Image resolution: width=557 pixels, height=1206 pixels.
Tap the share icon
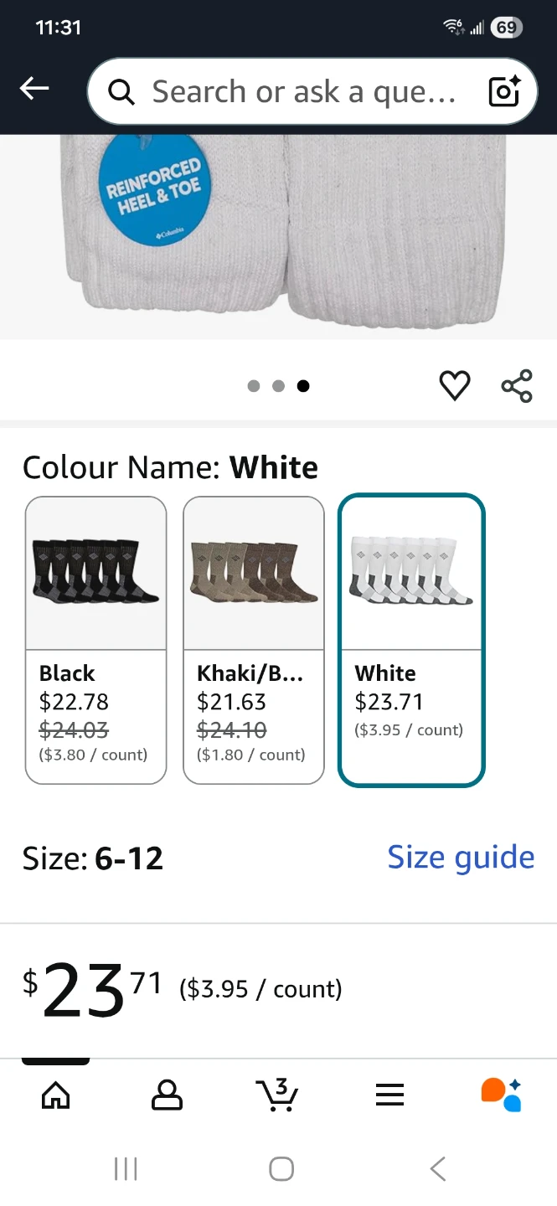(x=517, y=385)
